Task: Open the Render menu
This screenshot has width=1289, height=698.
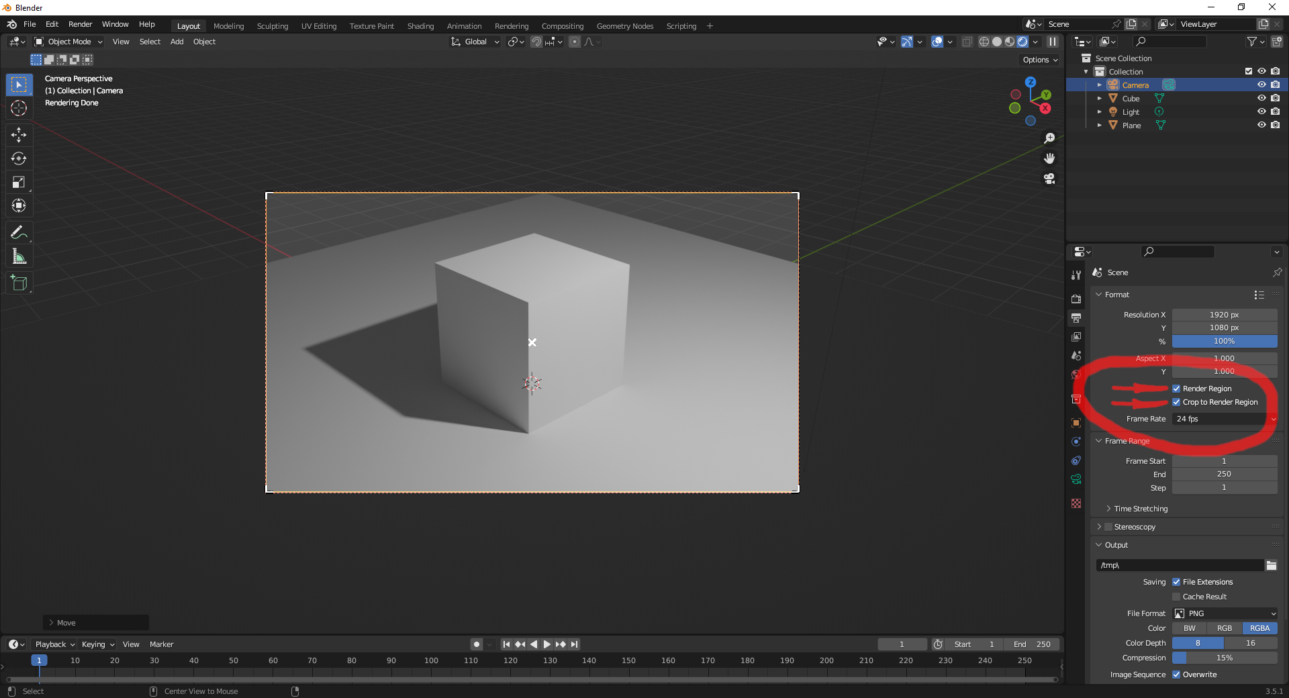Action: [x=80, y=24]
